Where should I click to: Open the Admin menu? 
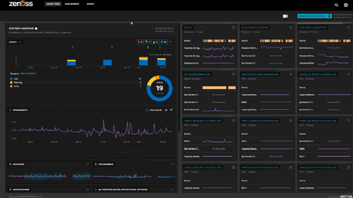[x=90, y=4]
